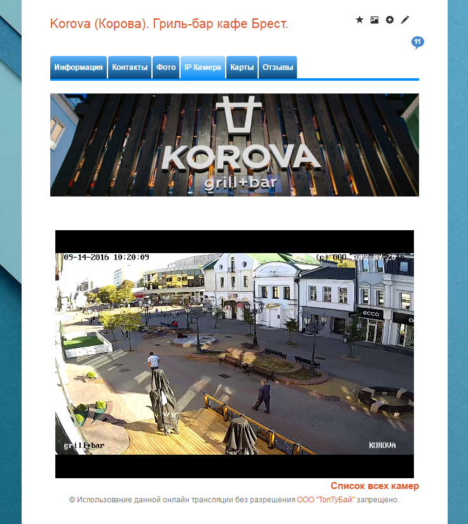Select the IP Камера tab
Image resolution: width=468 pixels, height=524 pixels.
pos(203,67)
